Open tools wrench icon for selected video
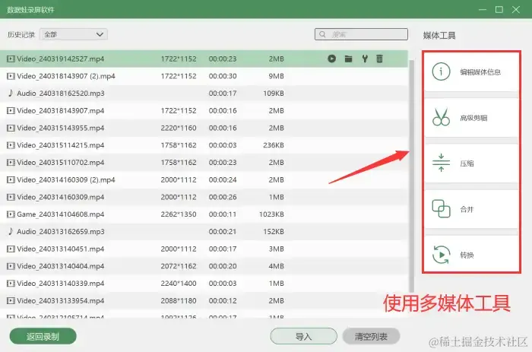The height and width of the screenshot is (352, 532). (x=365, y=59)
